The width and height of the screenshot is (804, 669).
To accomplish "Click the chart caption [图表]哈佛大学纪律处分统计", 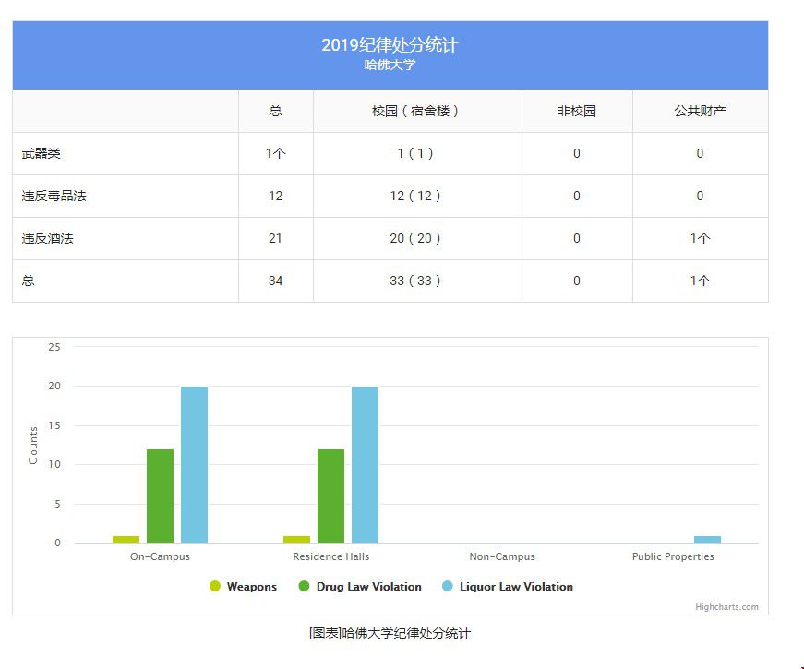I will pos(390,634).
